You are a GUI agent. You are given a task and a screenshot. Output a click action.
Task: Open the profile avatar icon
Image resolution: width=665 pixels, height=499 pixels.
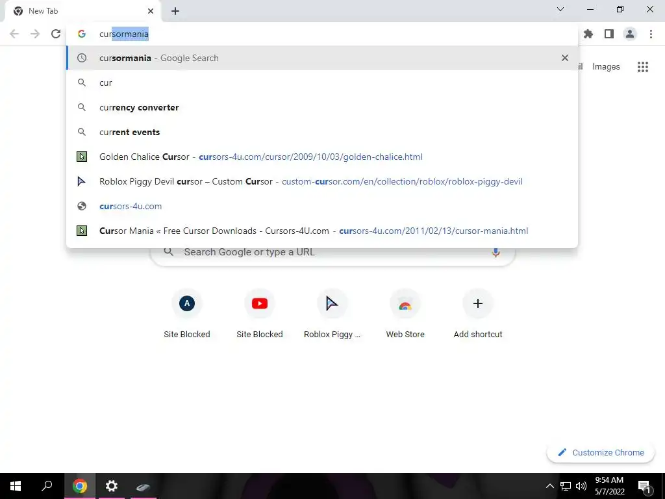[630, 34]
